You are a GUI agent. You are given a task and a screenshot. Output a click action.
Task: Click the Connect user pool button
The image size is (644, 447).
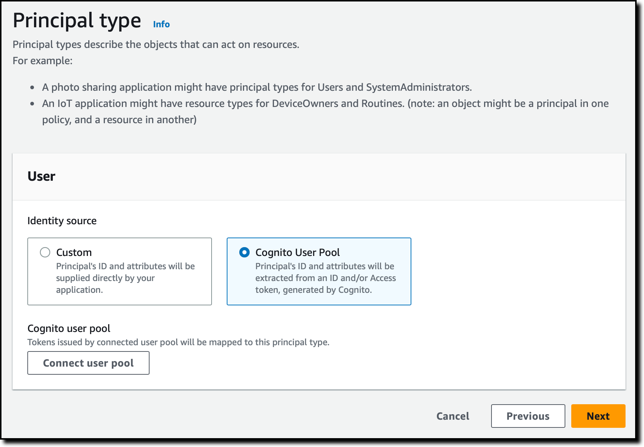tap(88, 363)
